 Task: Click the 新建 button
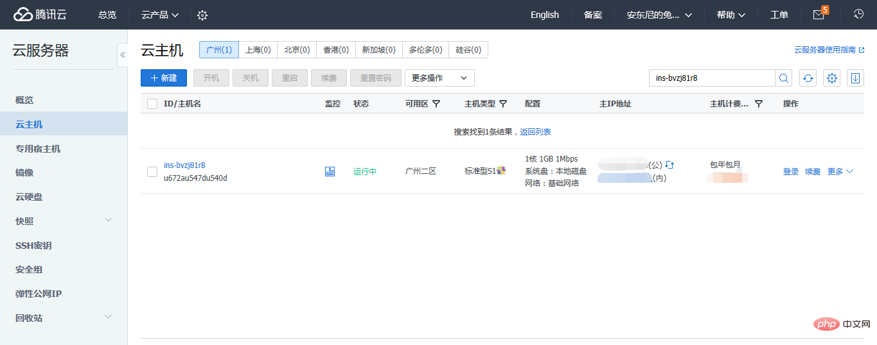(164, 78)
